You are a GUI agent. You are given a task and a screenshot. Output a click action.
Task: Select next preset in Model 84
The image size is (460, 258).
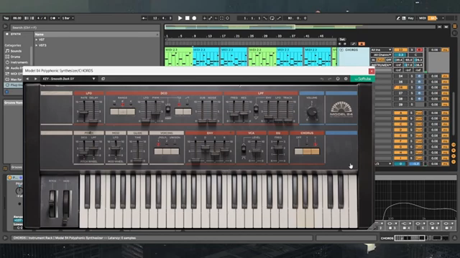click(35, 79)
